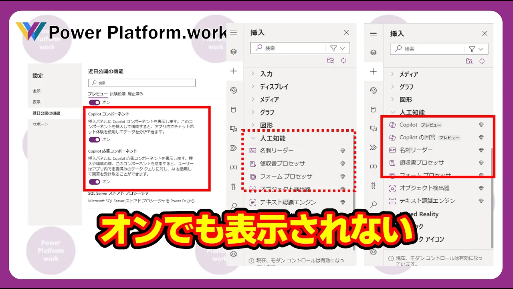
Task: Open Data cylinder icon in right panel sidebar
Action: [x=374, y=110]
